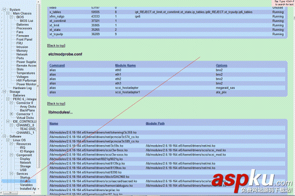
Task: Collapse the IDE_CONTROLLER node
Action: click(x=8, y=122)
